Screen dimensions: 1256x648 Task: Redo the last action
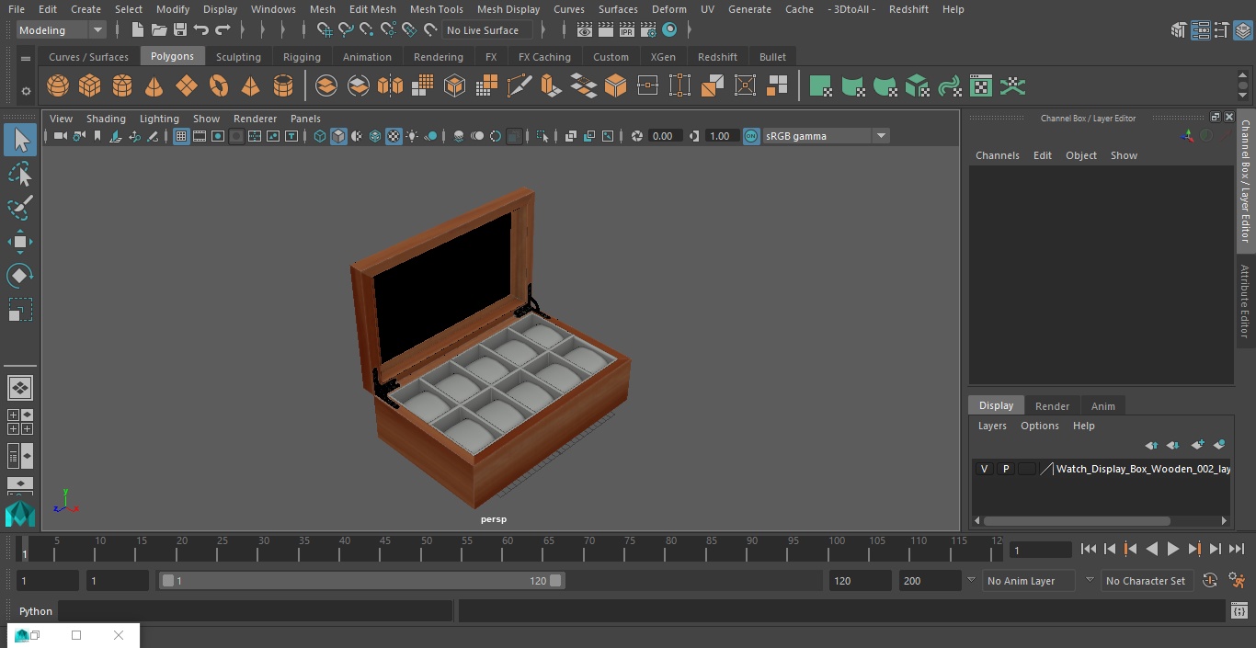[x=223, y=30]
